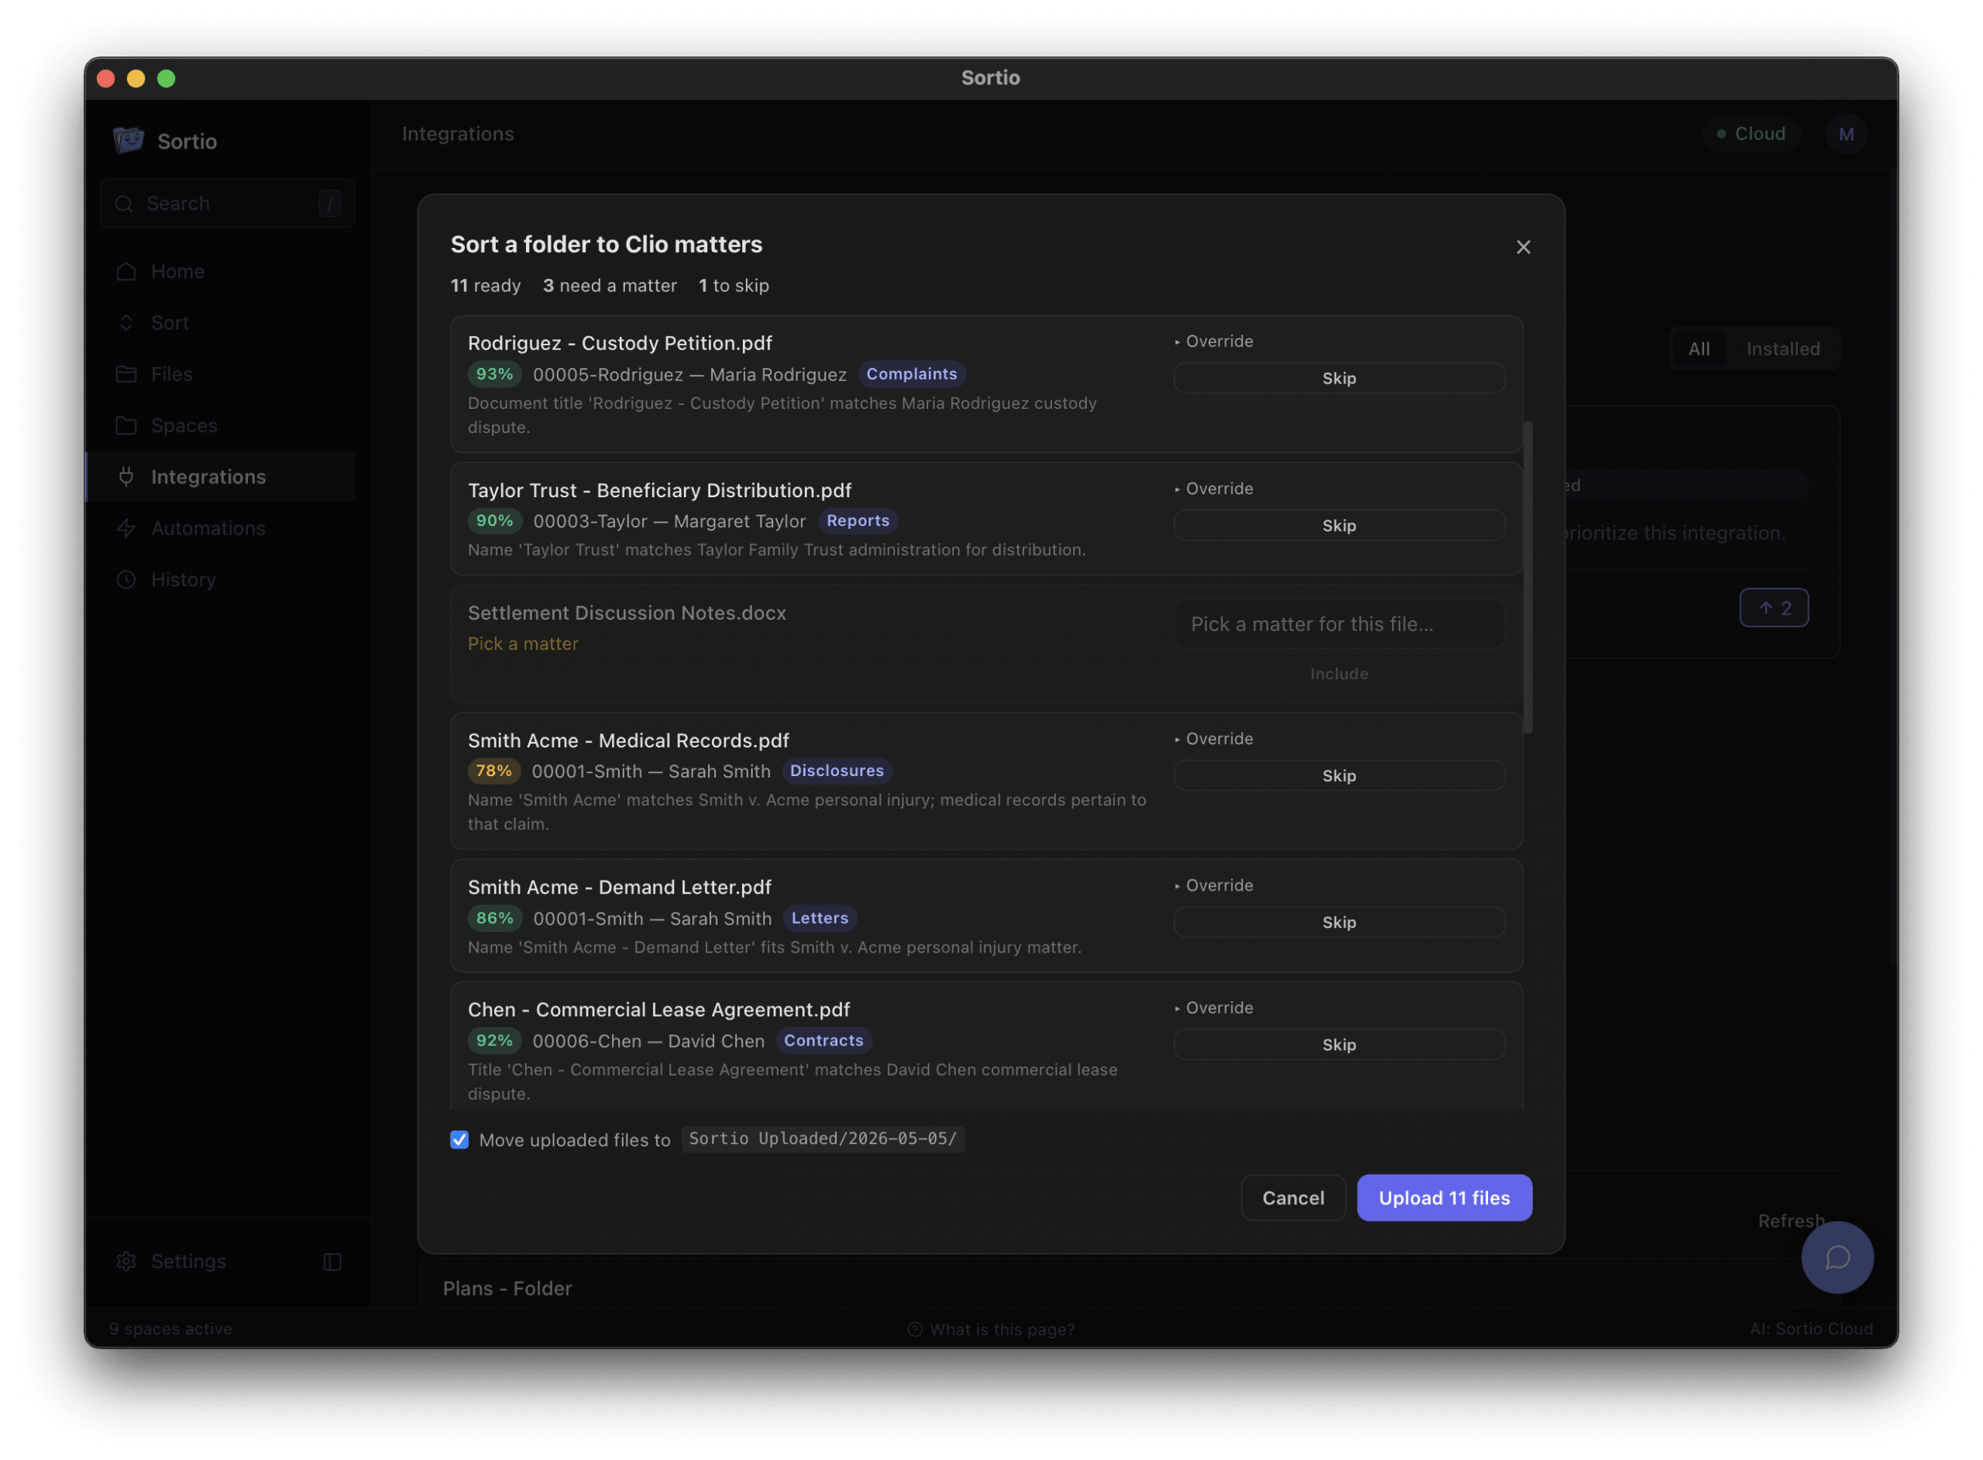Close the Sort a folder to Clio dialog
This screenshot has width=1983, height=1460.
pos(1523,246)
